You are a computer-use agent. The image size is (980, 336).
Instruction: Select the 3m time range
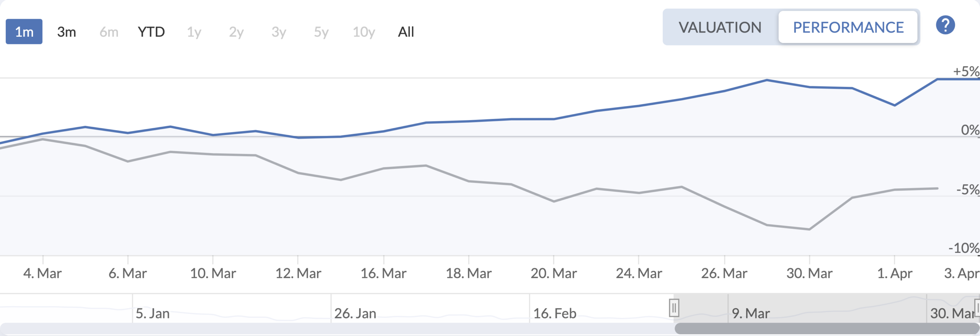(66, 32)
